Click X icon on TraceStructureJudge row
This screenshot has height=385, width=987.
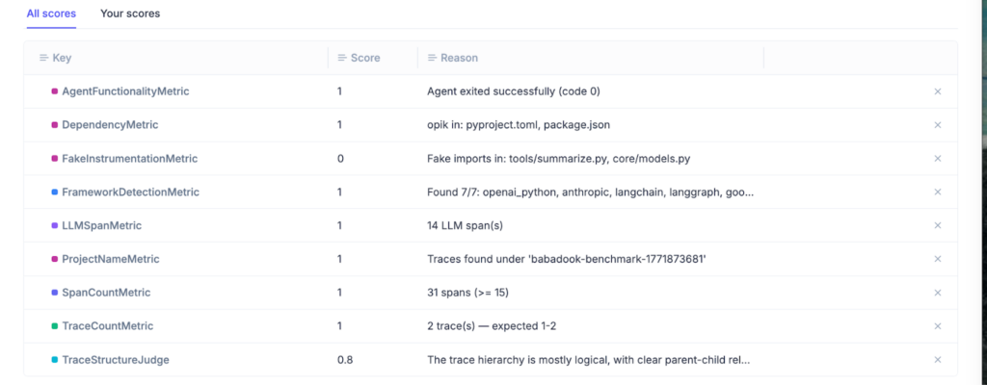coord(937,360)
